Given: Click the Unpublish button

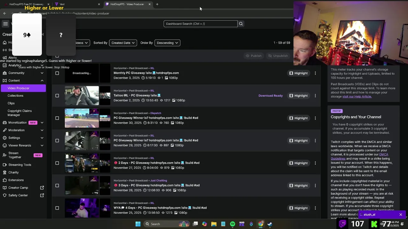Looking at the screenshot, I should (x=278, y=56).
